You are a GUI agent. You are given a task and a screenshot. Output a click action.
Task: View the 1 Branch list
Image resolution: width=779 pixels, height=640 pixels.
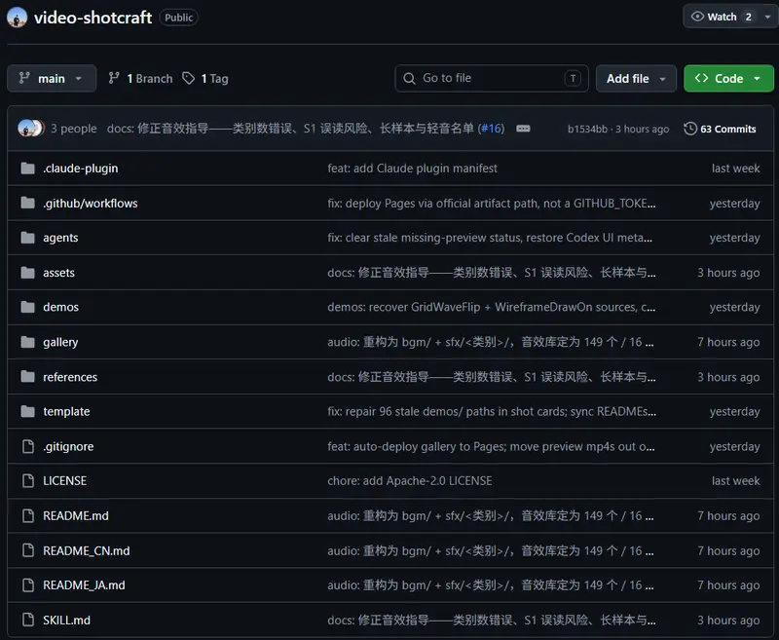140,78
